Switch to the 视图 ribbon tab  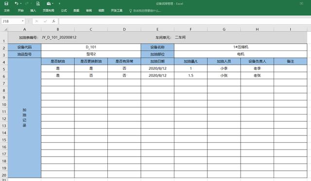pos(102,11)
